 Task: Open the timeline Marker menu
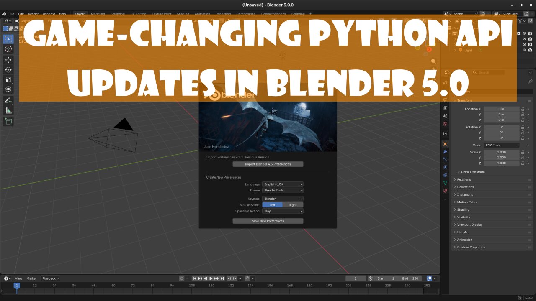[x=31, y=278]
